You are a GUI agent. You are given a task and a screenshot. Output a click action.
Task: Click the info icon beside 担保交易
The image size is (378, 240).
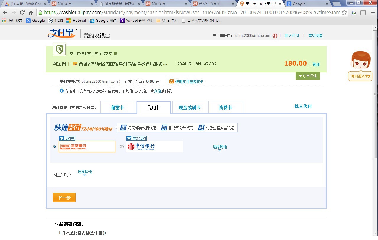(115, 53)
